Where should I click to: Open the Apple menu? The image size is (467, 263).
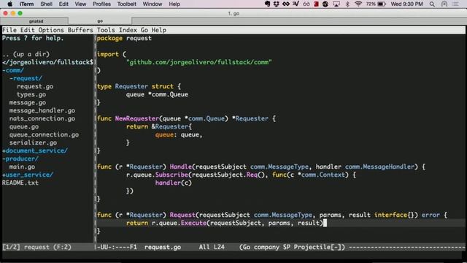(x=9, y=4)
